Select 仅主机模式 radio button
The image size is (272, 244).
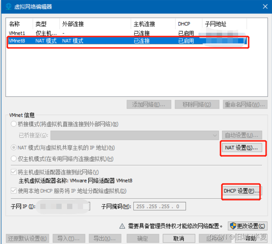tap(14, 159)
